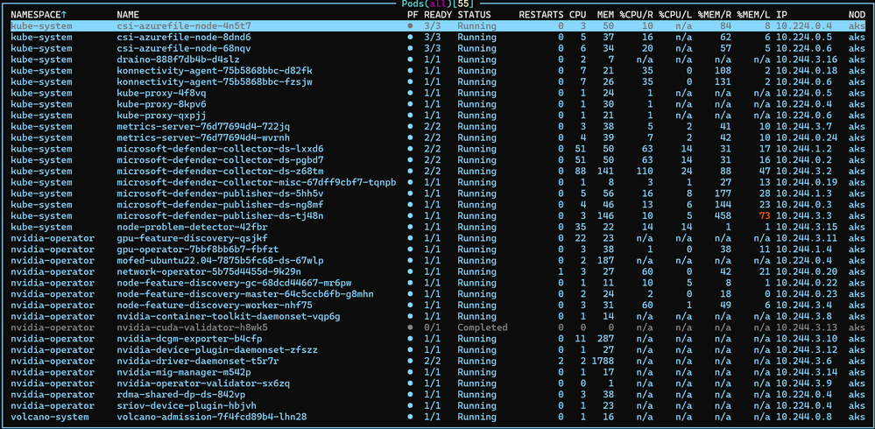
Task: Select pod nvidia-device-plugin-daemonset-zfszz
Action: (438, 349)
